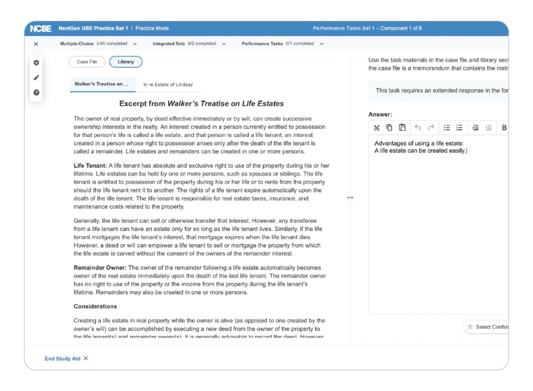Viewport: 533px width, 391px height.
Task: Click End Study Aid at bottom
Action: 62,359
